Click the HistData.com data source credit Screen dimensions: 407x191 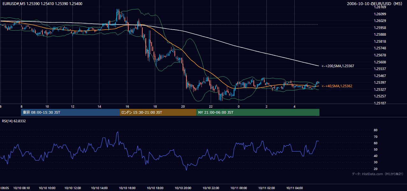[378, 174]
